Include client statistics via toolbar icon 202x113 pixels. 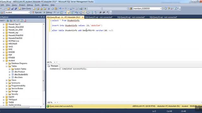point(76,13)
